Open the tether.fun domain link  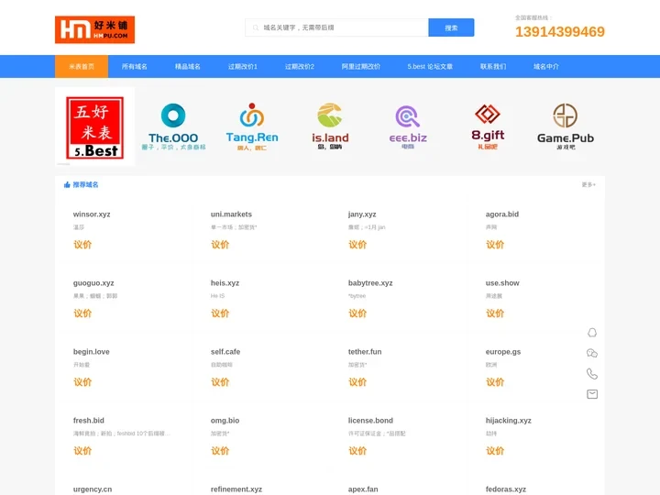coord(365,351)
